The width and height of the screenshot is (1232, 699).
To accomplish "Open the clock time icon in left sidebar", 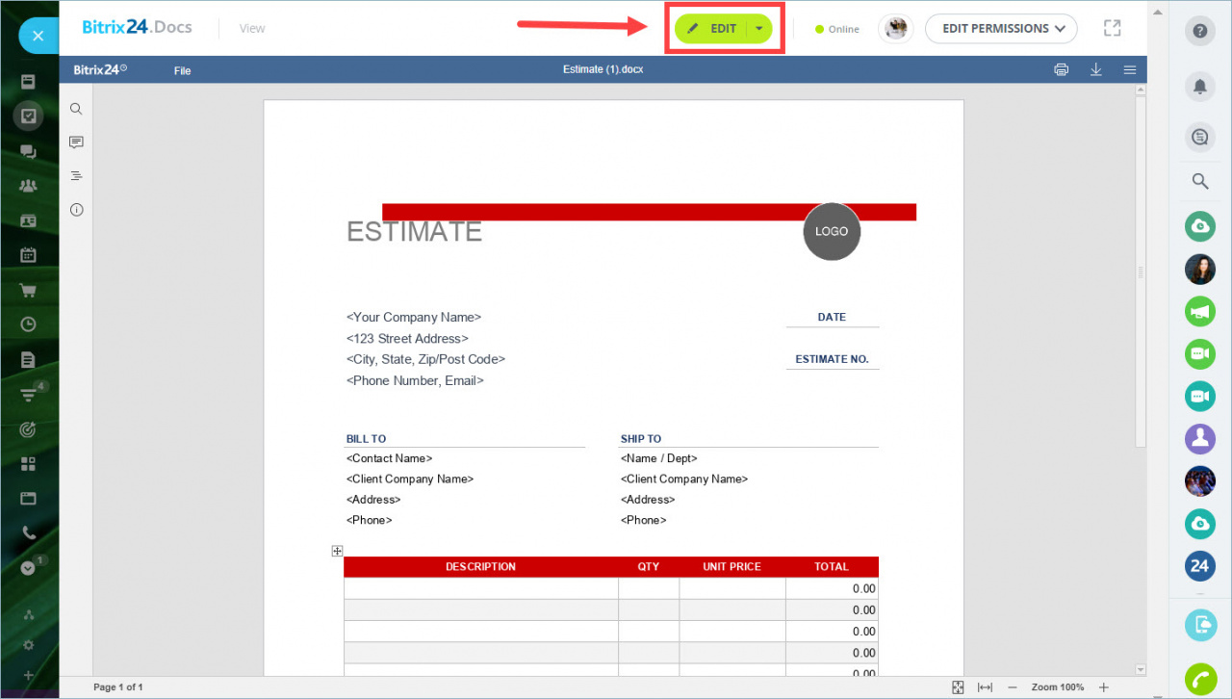I will coord(28,324).
